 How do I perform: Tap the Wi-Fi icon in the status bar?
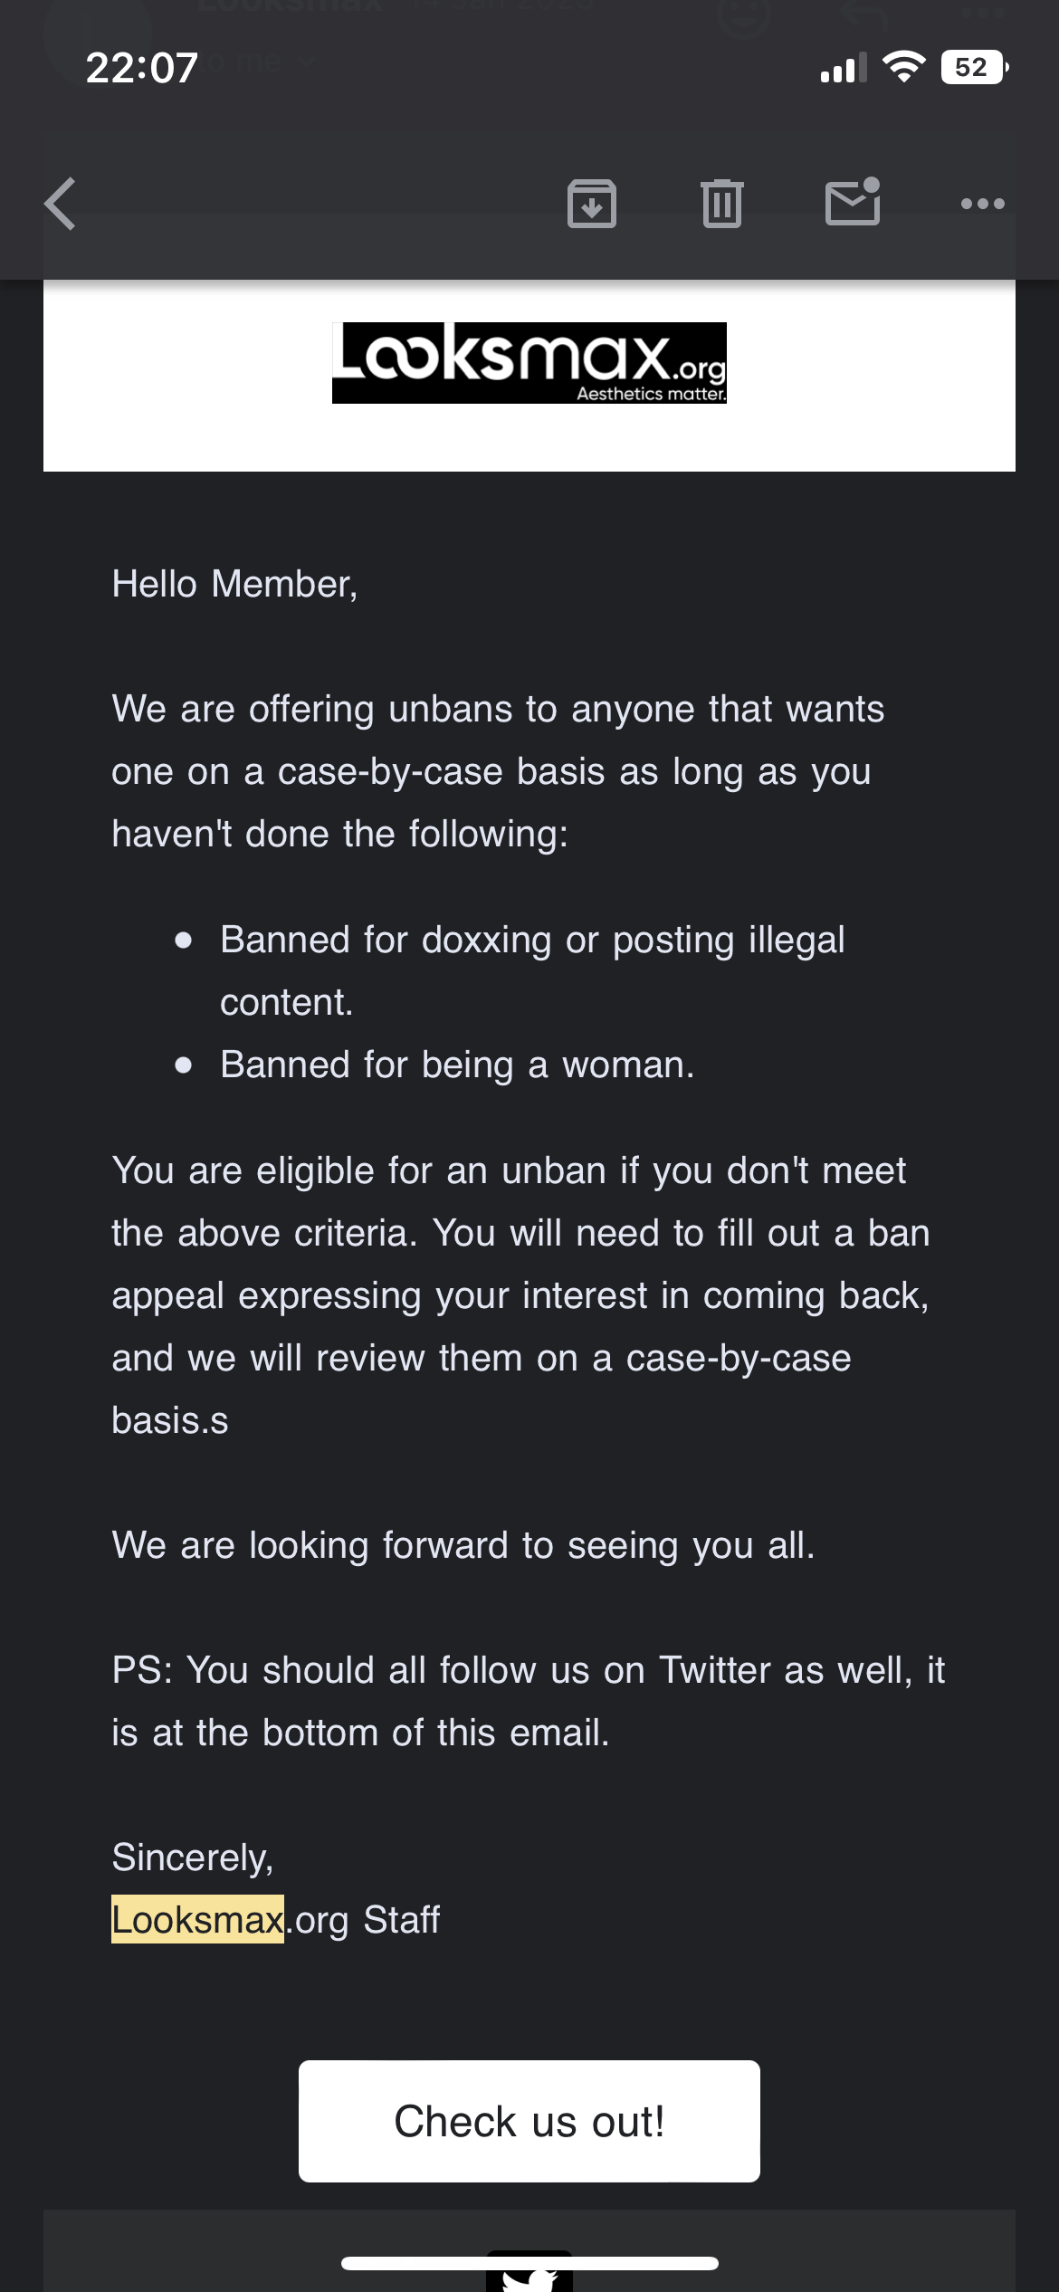(903, 67)
